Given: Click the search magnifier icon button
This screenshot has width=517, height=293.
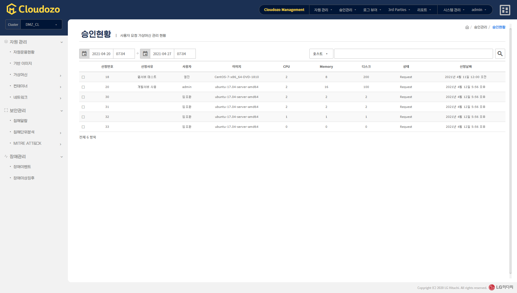Looking at the screenshot, I should (x=500, y=54).
